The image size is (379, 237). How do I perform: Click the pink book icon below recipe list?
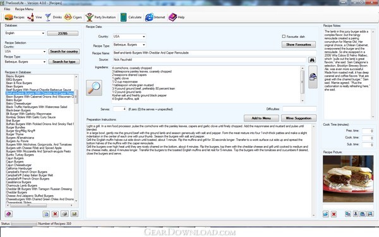pyautogui.click(x=9, y=214)
